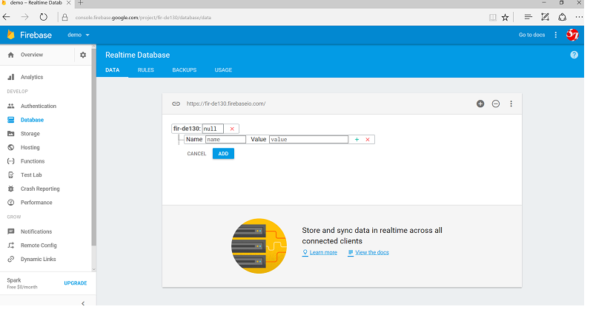Viewport: 593px width, 318px height.
Task: Switch to the USAGE tab
Action: click(223, 70)
